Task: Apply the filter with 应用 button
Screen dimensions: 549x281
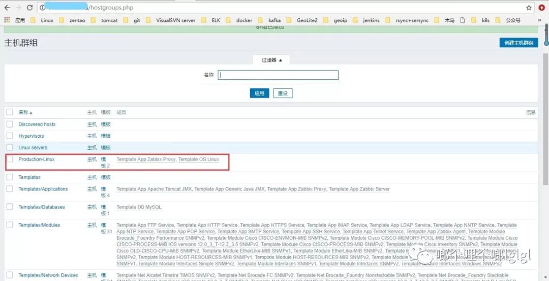Action: coord(259,93)
